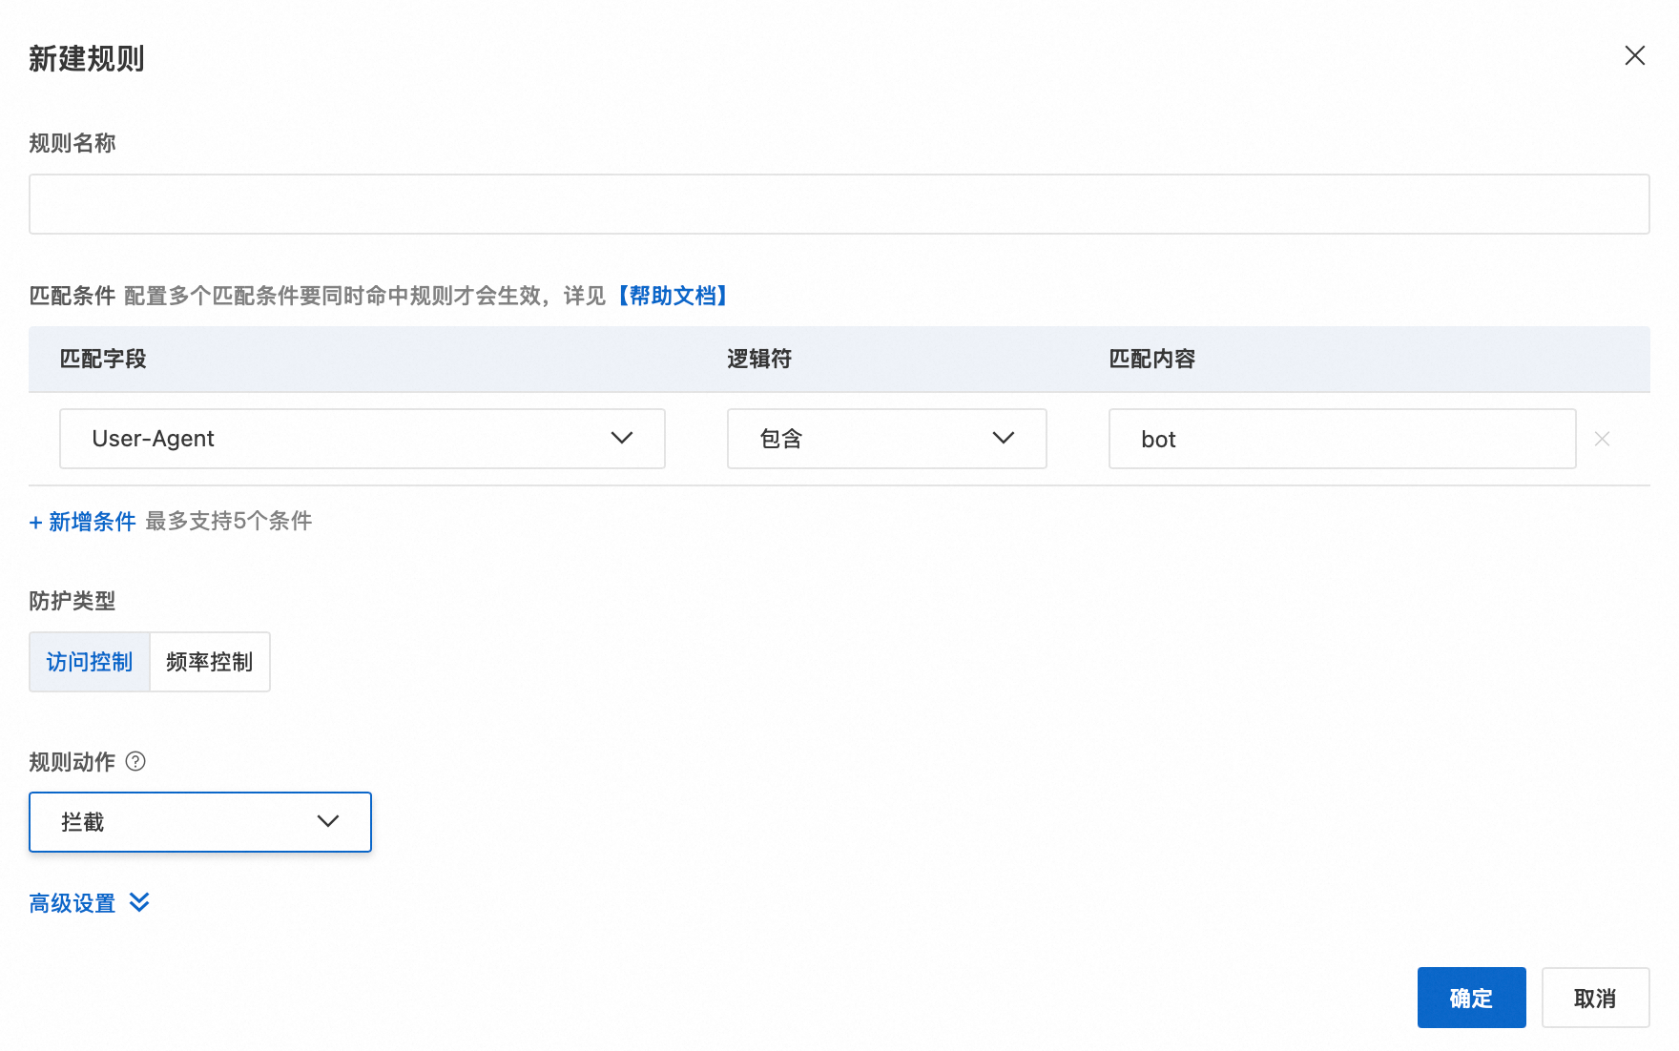Click the 最多支持5个条件 hint text
This screenshot has height=1051, width=1679.
point(229,521)
